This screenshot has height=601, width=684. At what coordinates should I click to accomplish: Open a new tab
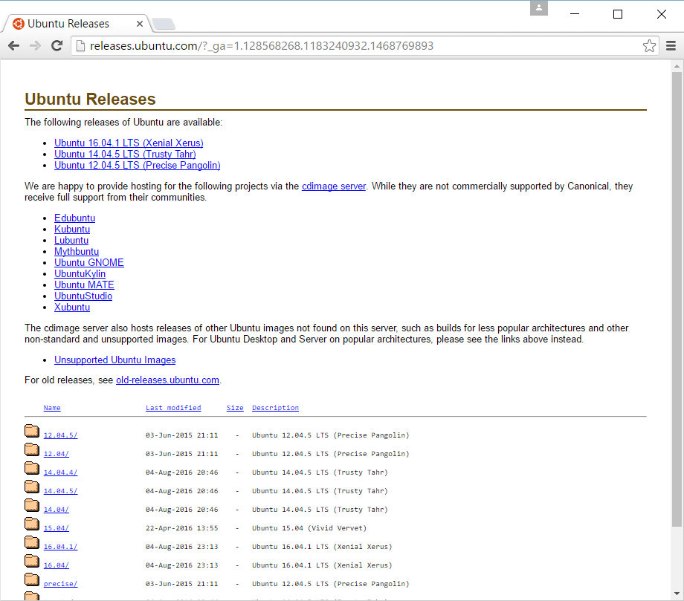[164, 24]
